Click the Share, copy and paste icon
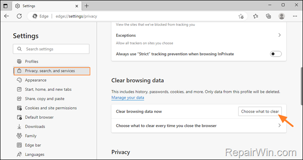The height and width of the screenshot is (160, 303). tap(19, 99)
